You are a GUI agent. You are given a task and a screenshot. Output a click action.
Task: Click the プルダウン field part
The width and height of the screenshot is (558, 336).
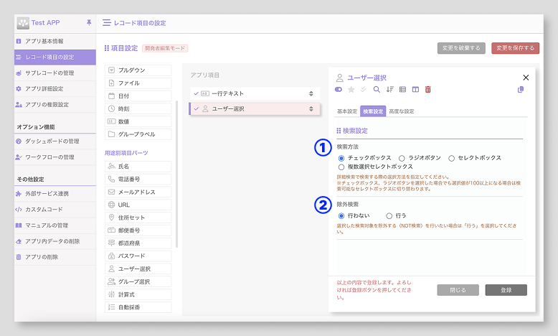[138, 70]
